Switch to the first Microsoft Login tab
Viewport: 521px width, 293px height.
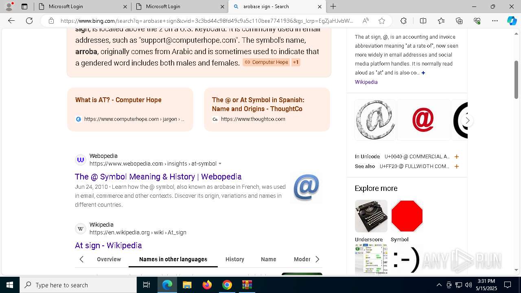coord(82,7)
